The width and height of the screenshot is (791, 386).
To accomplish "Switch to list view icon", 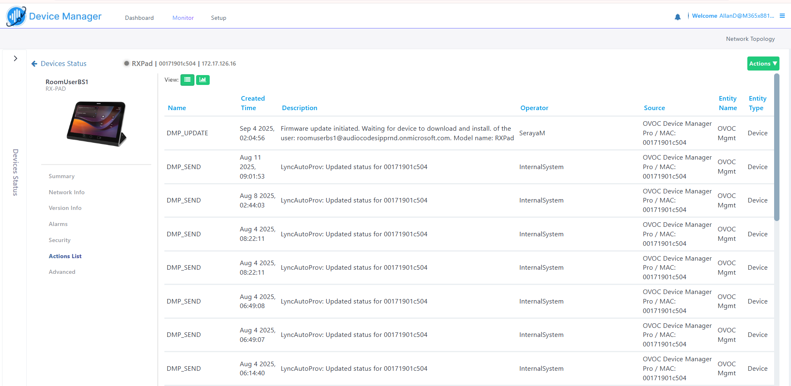I will pyautogui.click(x=187, y=80).
